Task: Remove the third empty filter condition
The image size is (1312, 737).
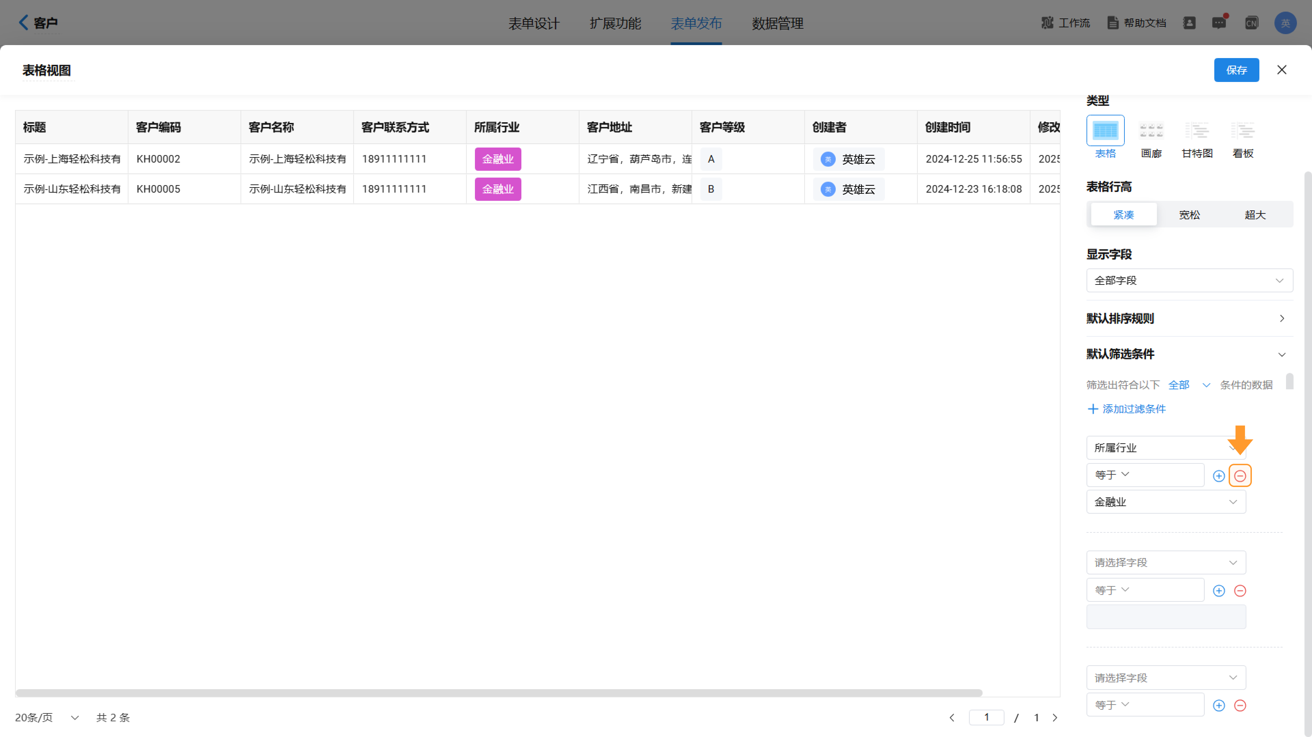Action: [x=1240, y=706]
